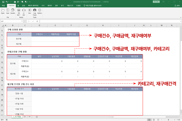Click the 15일 이내 cell
This screenshot has width=182, height=121.
tap(19, 109)
